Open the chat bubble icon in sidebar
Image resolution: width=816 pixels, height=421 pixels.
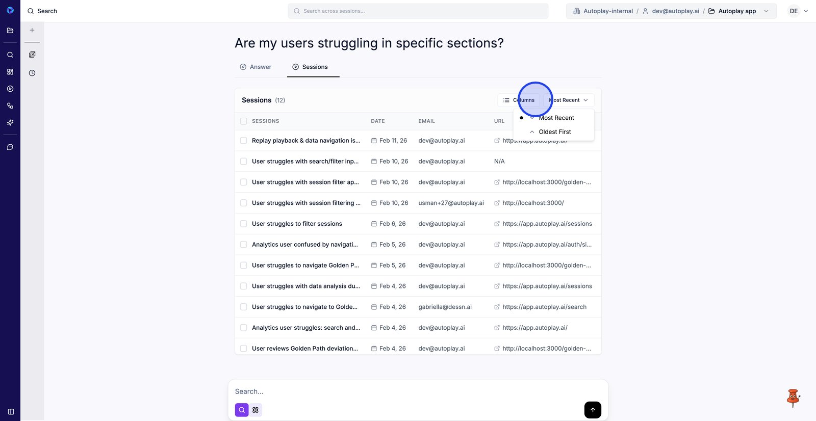click(10, 147)
